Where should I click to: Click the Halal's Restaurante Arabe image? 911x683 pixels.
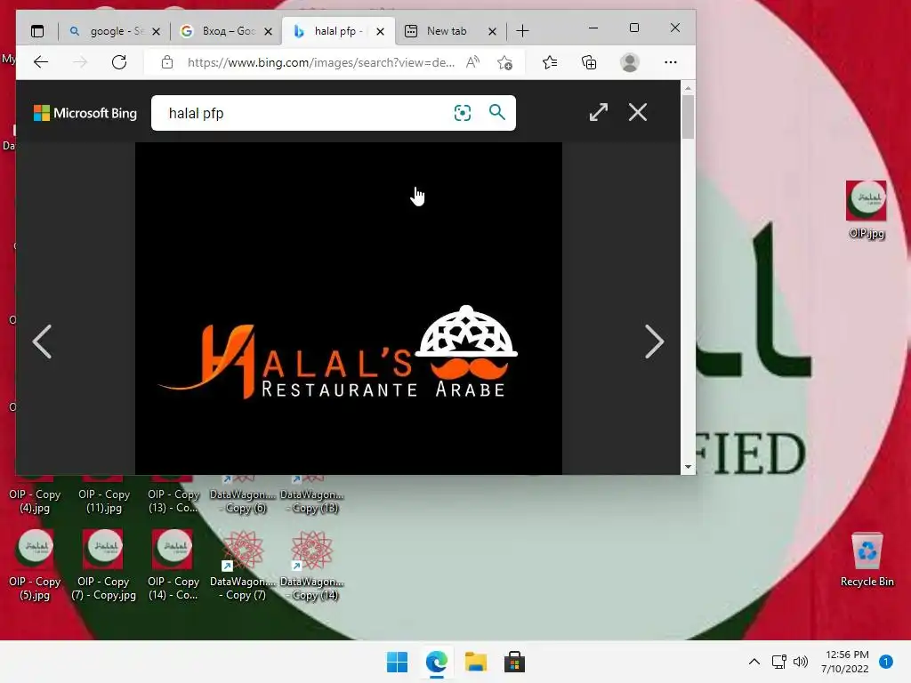click(349, 309)
